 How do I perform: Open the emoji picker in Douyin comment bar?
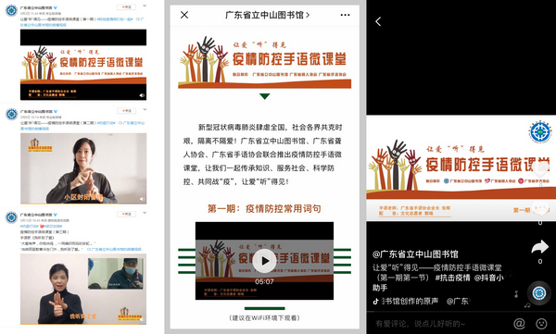pyautogui.click(x=541, y=323)
